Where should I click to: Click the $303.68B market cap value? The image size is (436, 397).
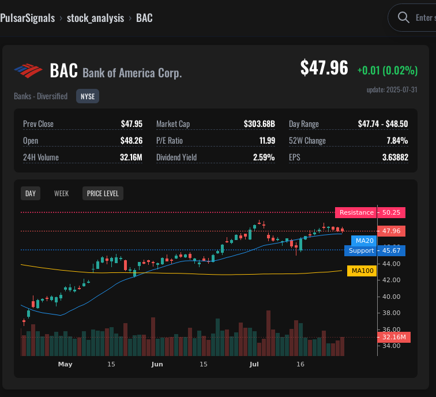click(x=259, y=124)
